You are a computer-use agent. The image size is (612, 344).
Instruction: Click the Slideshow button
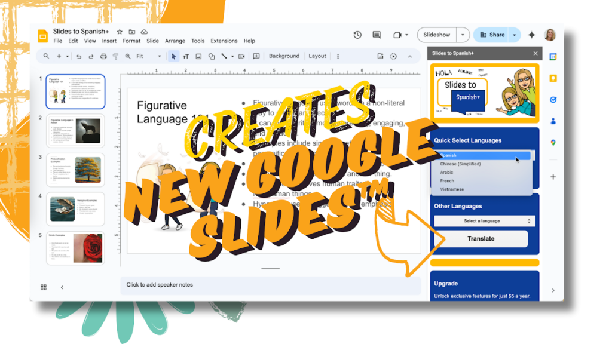click(437, 35)
